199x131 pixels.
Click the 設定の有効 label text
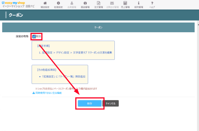(x=22, y=36)
